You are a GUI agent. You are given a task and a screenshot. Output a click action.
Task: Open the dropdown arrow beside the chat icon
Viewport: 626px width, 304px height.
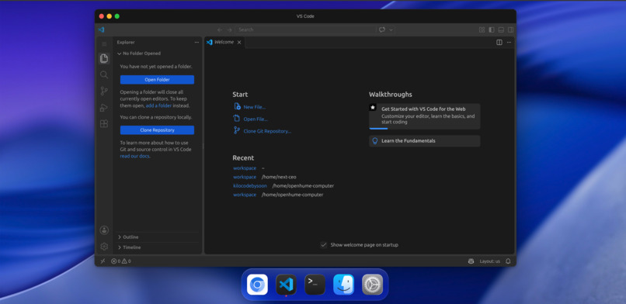391,30
